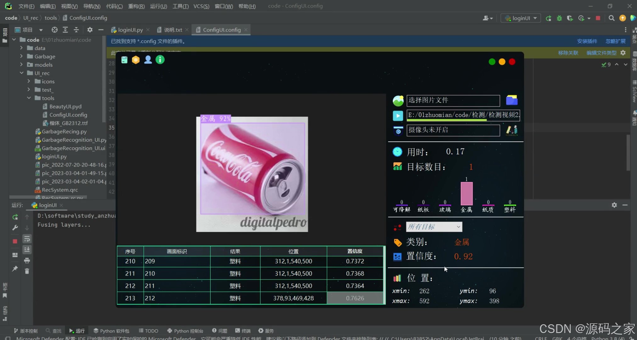Open the 运行(U) menu

(x=158, y=6)
